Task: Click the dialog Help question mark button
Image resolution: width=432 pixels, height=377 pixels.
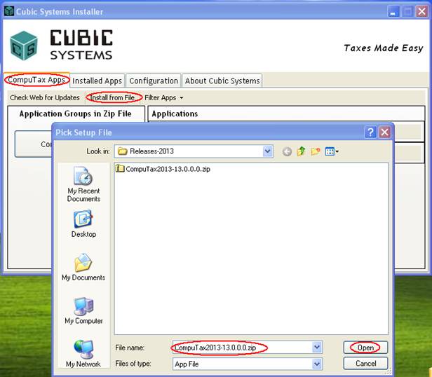Action: tap(370, 132)
